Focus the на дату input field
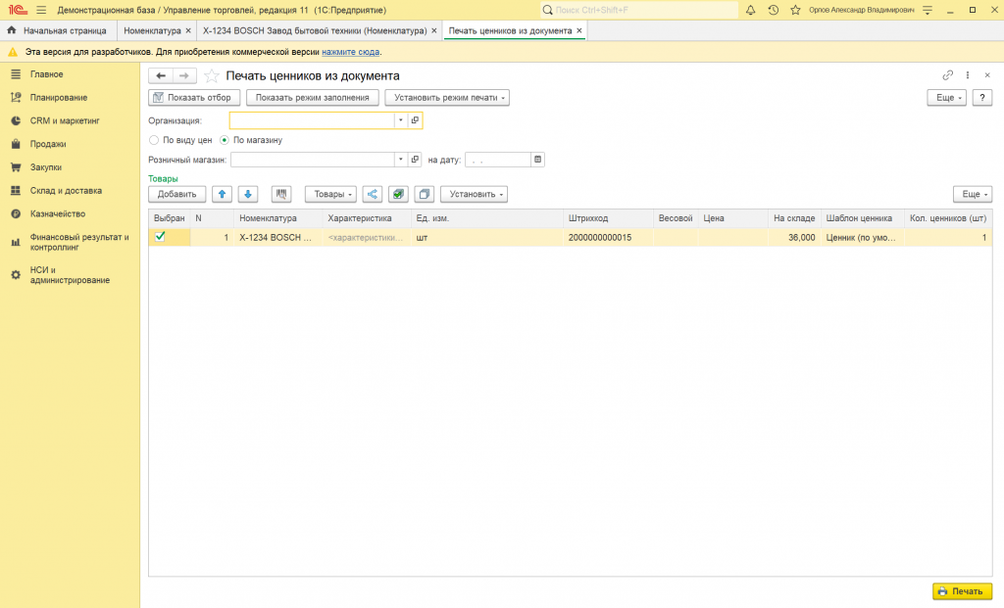Image resolution: width=1004 pixels, height=608 pixels. (x=498, y=160)
